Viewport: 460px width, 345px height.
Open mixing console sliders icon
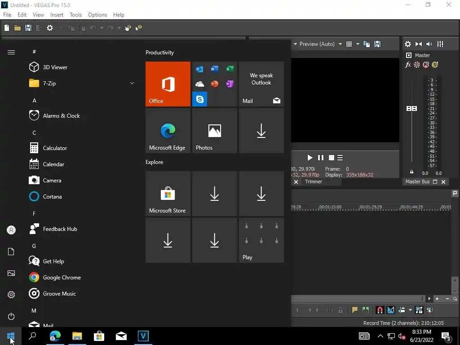[x=440, y=44]
